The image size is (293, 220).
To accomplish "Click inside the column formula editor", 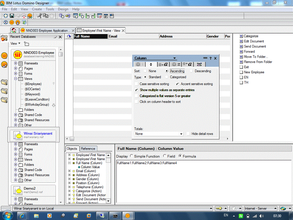I will pyautogui.click(x=204, y=181).
